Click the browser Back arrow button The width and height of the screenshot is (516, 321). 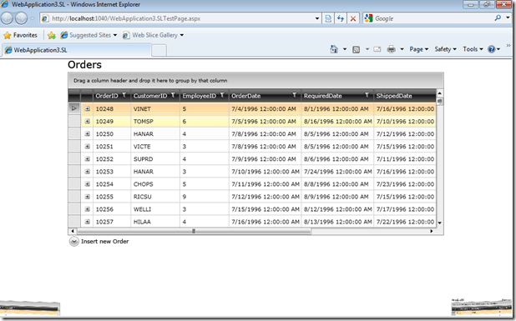[x=7, y=18]
